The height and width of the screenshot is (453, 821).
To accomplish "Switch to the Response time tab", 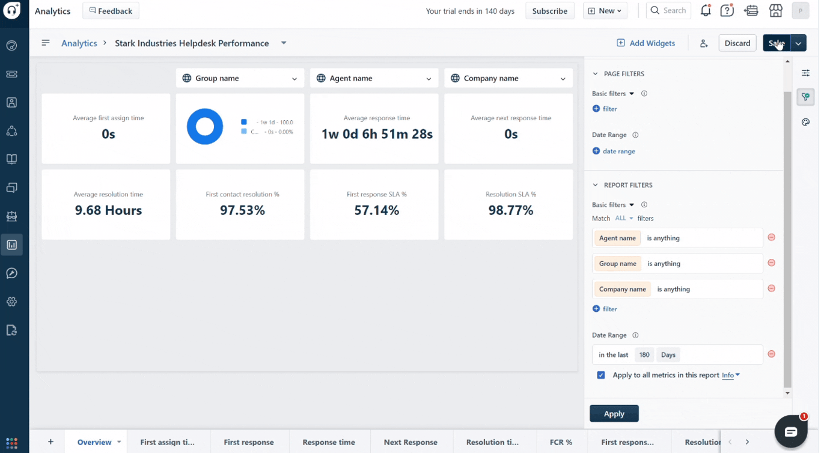I will pyautogui.click(x=329, y=442).
